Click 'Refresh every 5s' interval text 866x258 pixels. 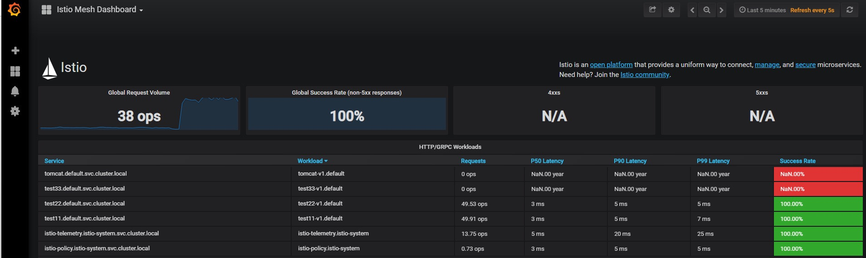(812, 10)
